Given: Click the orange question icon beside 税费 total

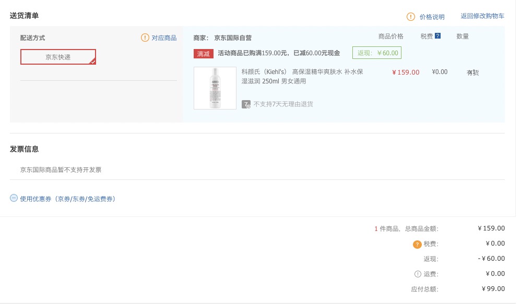Looking at the screenshot, I should (417, 244).
